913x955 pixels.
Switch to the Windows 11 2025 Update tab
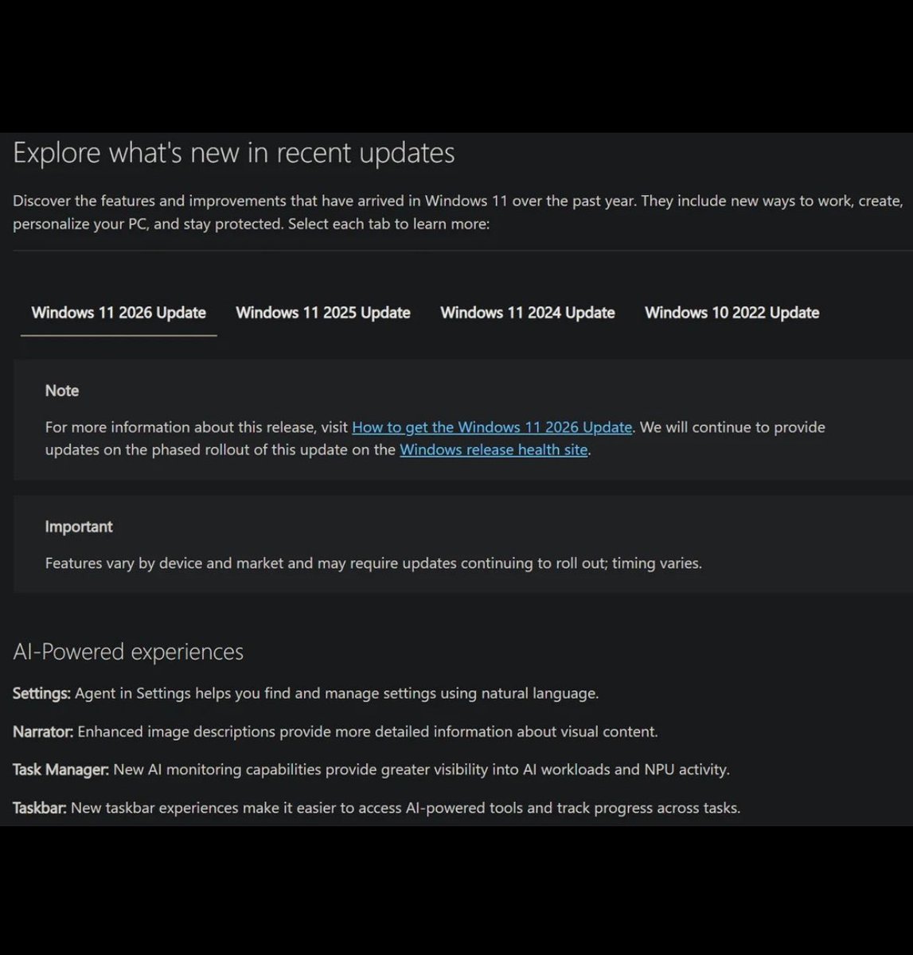click(x=323, y=313)
